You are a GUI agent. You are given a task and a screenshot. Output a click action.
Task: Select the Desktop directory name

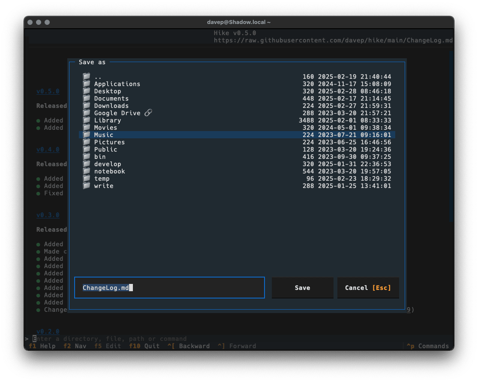[107, 91]
